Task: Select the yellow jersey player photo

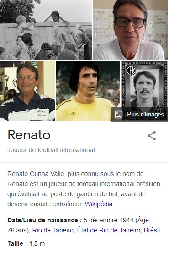Action: (88, 91)
